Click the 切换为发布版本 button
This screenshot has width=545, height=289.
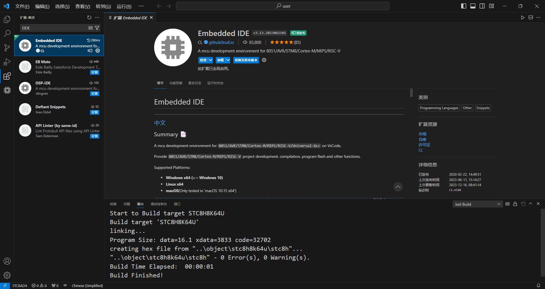[x=246, y=60]
